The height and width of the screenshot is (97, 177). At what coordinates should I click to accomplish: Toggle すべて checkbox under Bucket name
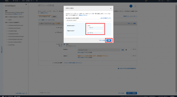[88, 28]
